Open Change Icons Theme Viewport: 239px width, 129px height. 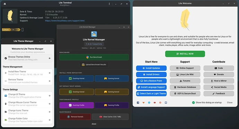pos(28,112)
